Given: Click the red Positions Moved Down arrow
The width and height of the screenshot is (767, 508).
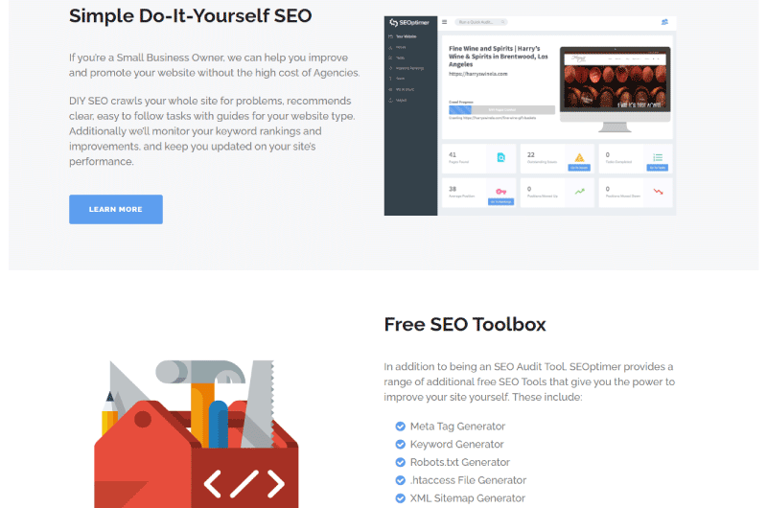Looking at the screenshot, I should click(x=658, y=191).
